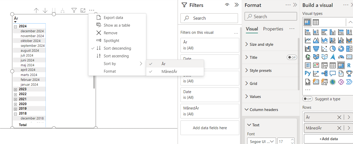Check MånedÅr in the Sort by submenu

click(175, 72)
